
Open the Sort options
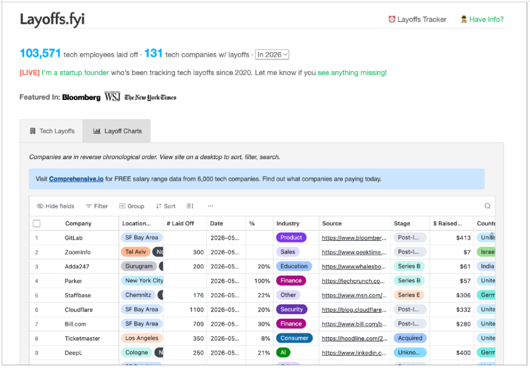166,206
